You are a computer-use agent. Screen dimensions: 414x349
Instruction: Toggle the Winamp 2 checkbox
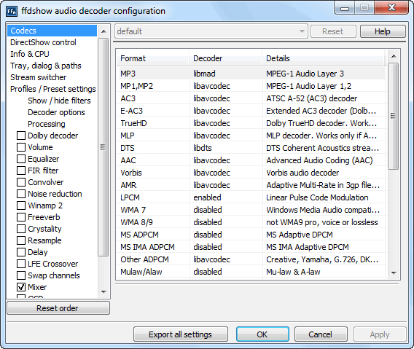(x=21, y=205)
